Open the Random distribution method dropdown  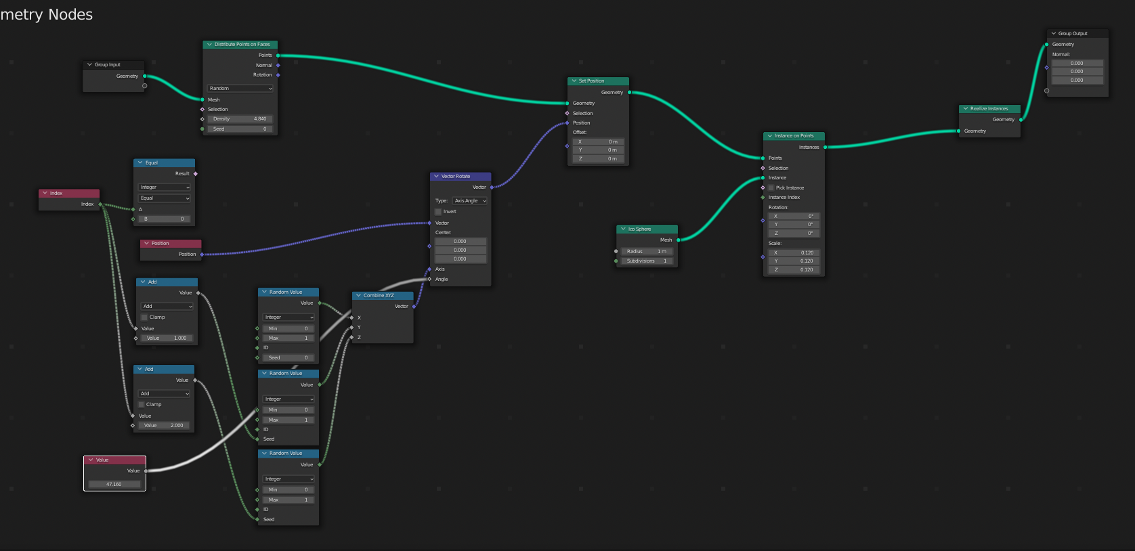240,89
